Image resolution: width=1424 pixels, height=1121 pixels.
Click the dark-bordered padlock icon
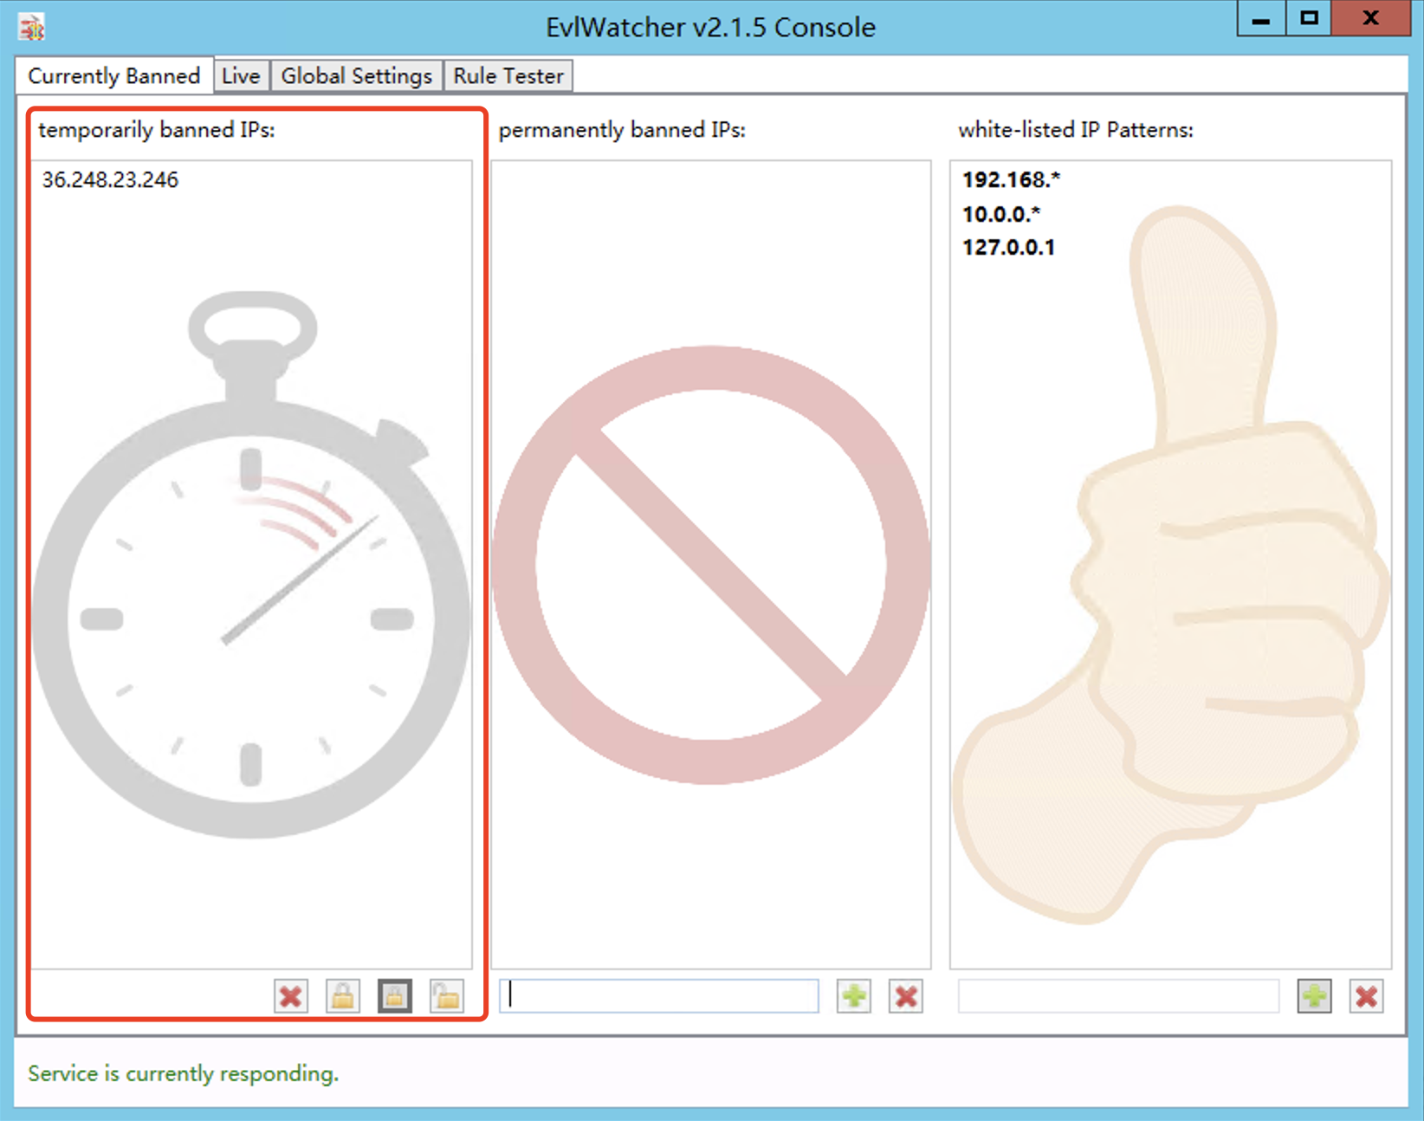pyautogui.click(x=395, y=996)
